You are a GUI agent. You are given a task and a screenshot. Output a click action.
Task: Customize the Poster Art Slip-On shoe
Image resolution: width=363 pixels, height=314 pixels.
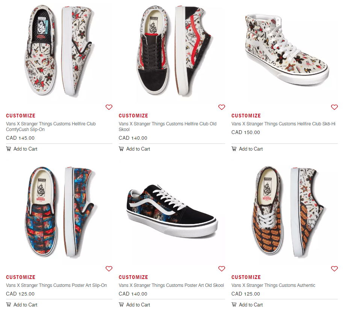tap(21, 277)
